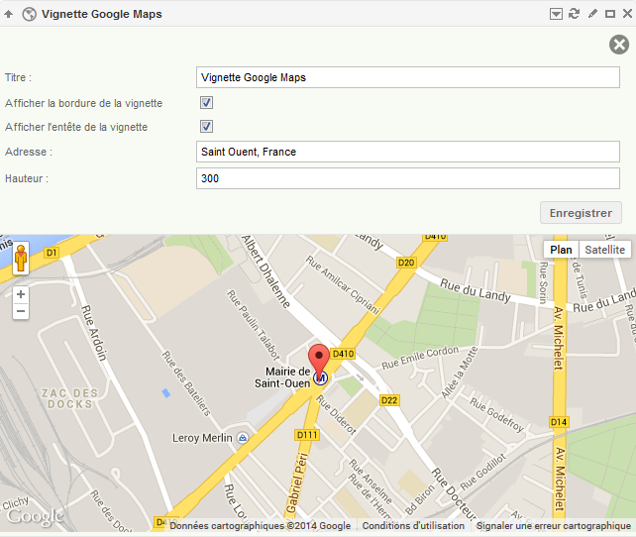
Task: Click the Rue Amilcar Cipriani street label
Action: [x=343, y=284]
